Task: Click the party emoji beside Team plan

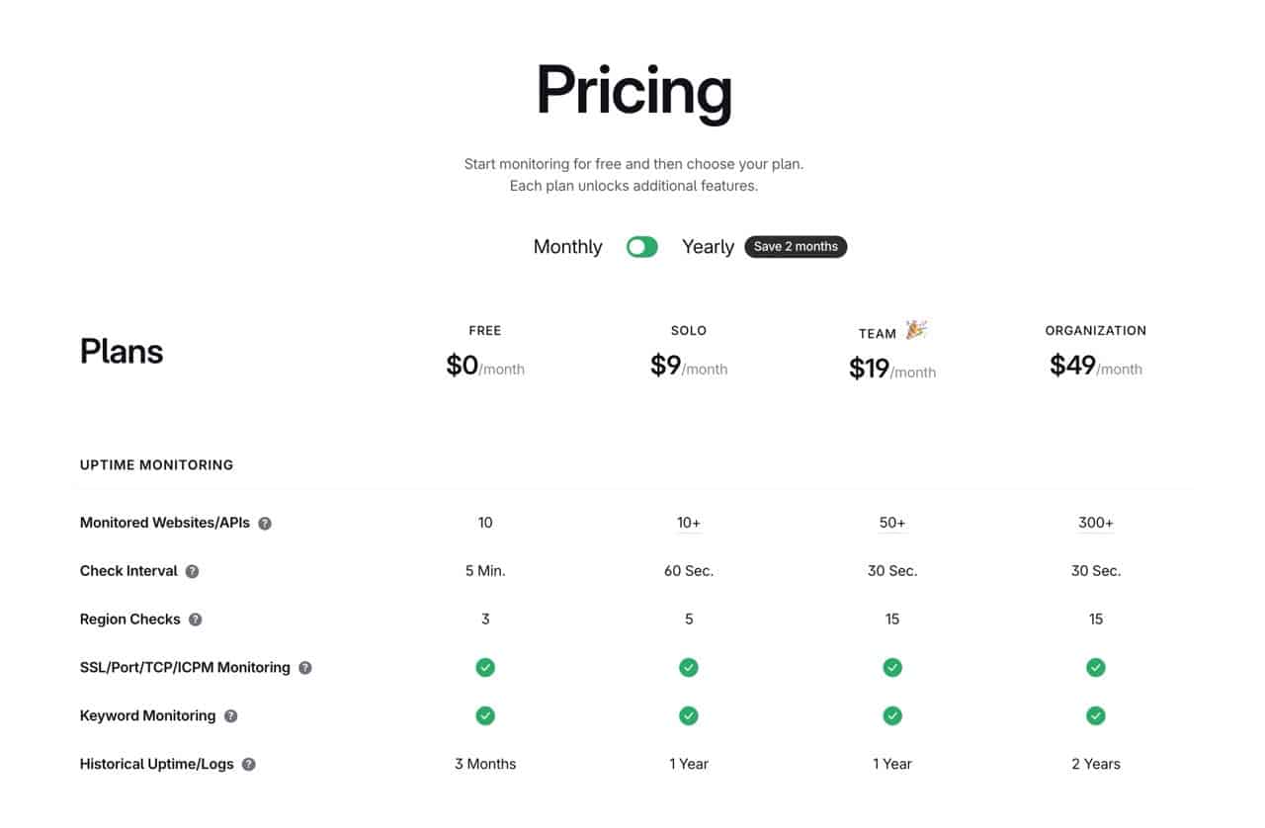Action: point(916,330)
